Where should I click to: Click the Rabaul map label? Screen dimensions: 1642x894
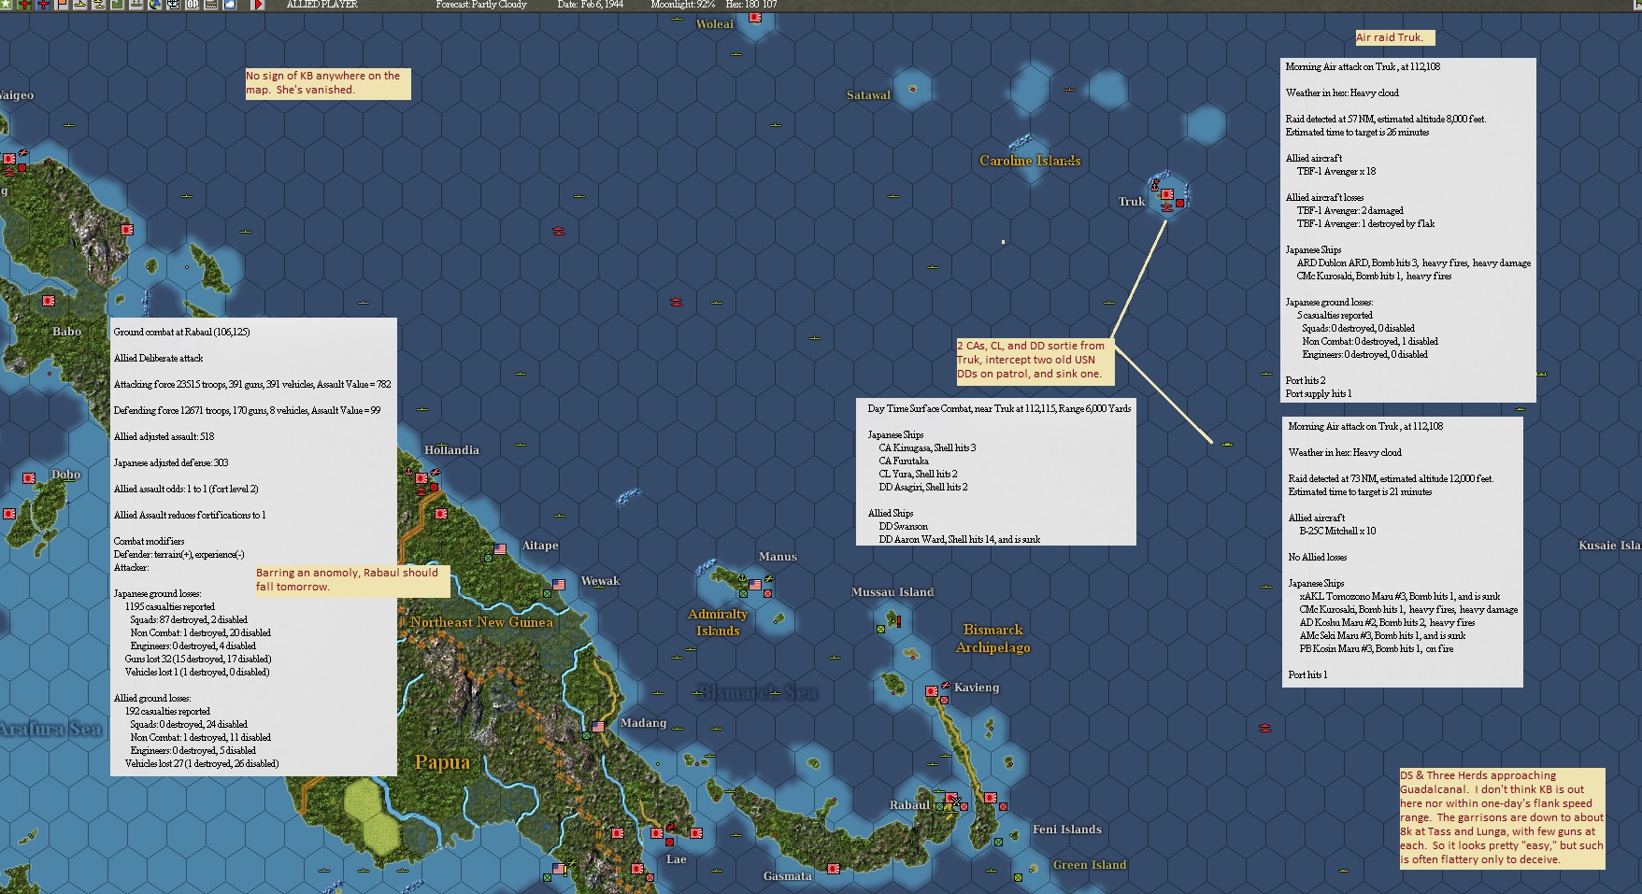[909, 805]
